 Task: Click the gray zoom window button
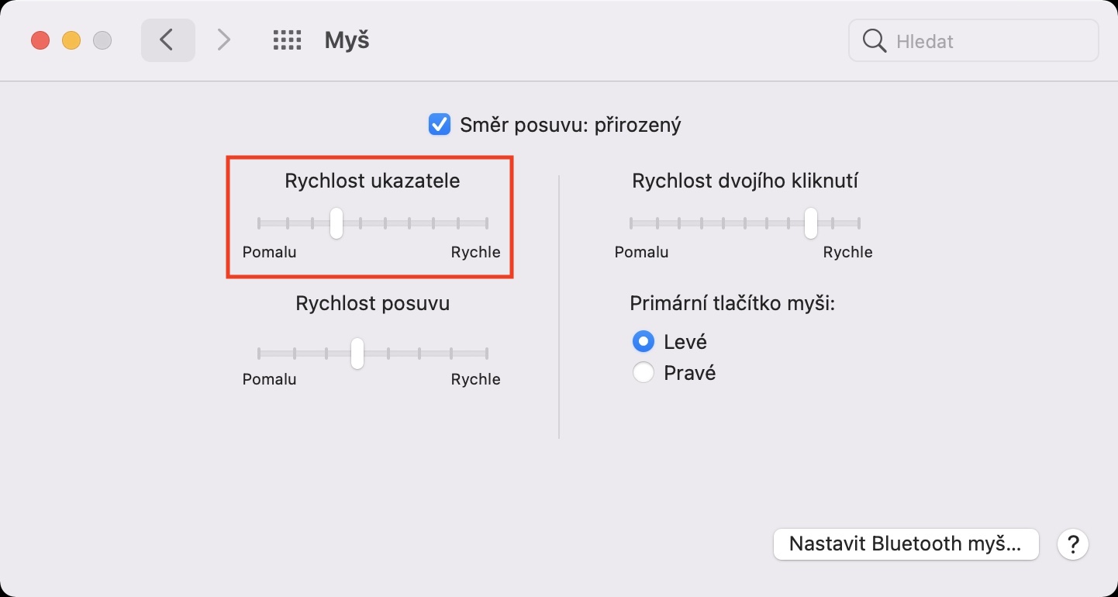point(102,40)
